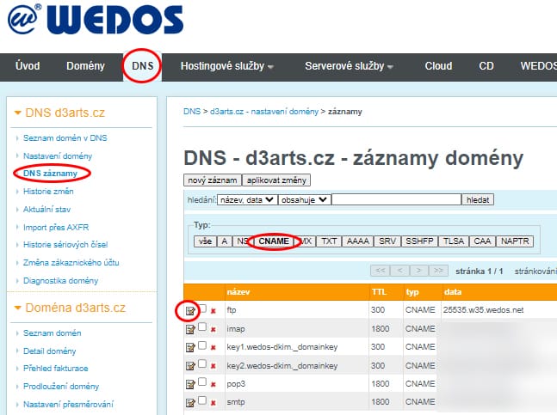Open the Domény menu item

point(85,66)
